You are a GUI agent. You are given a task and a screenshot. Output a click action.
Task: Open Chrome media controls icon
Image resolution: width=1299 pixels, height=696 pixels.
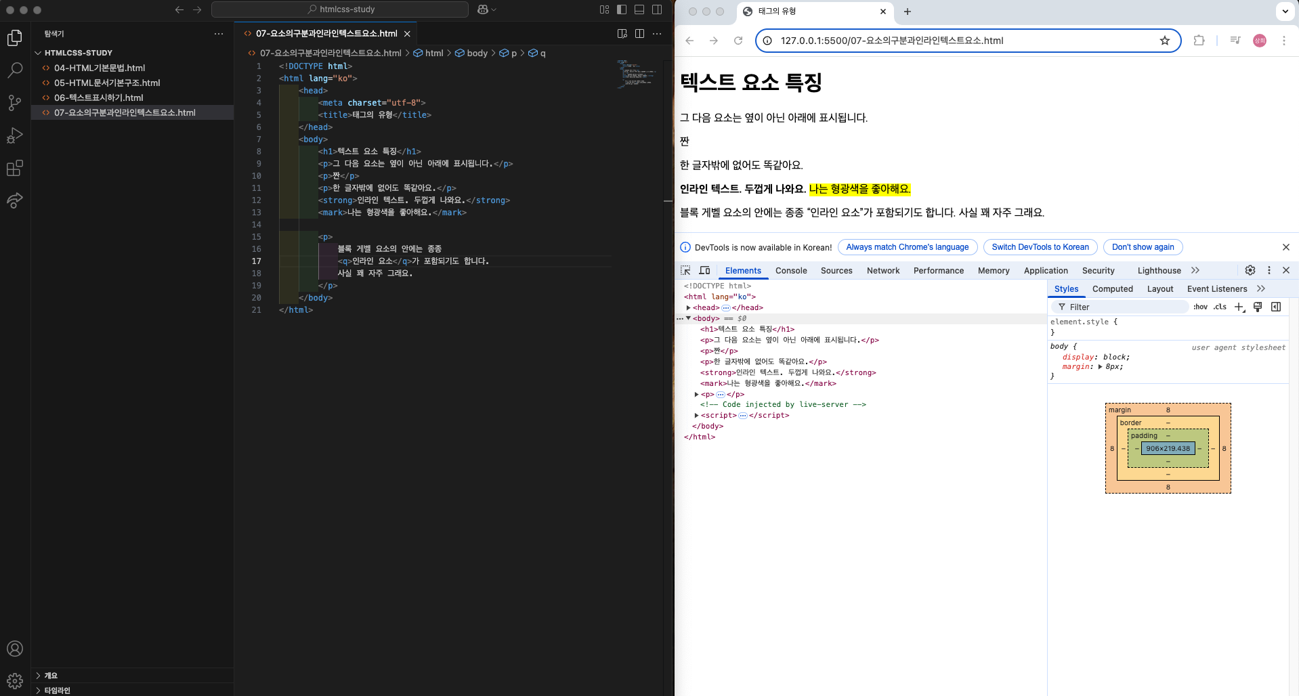pyautogui.click(x=1235, y=41)
